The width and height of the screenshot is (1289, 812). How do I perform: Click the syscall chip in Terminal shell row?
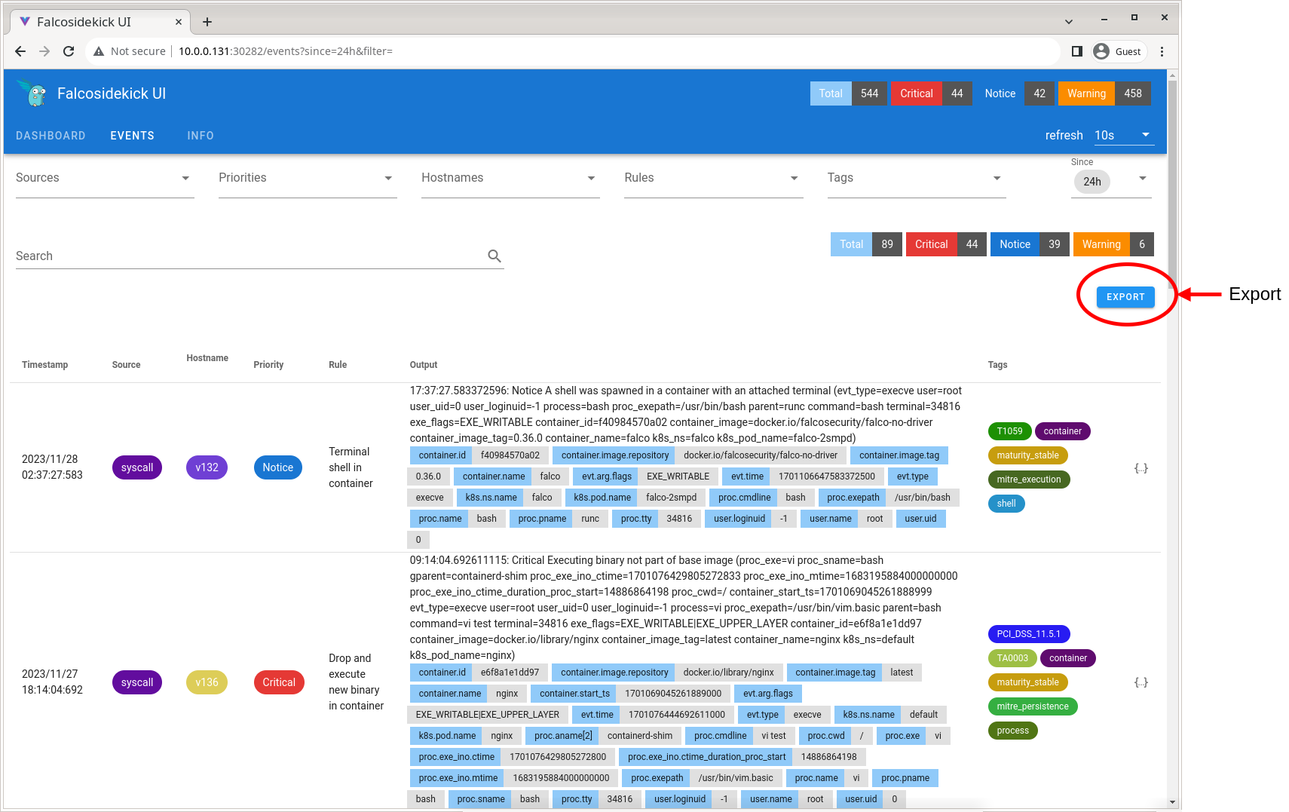137,467
